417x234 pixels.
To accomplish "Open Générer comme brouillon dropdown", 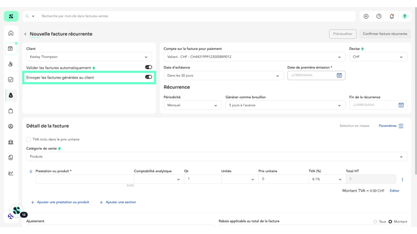I will click(285, 105).
